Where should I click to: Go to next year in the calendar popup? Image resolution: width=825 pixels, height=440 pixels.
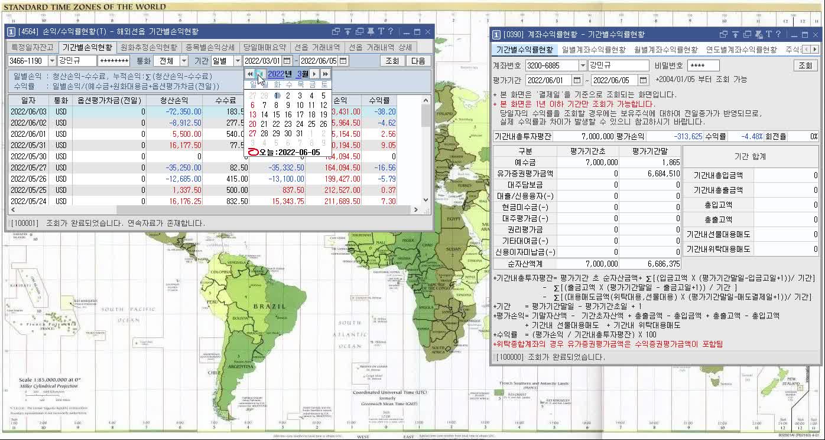(325, 74)
